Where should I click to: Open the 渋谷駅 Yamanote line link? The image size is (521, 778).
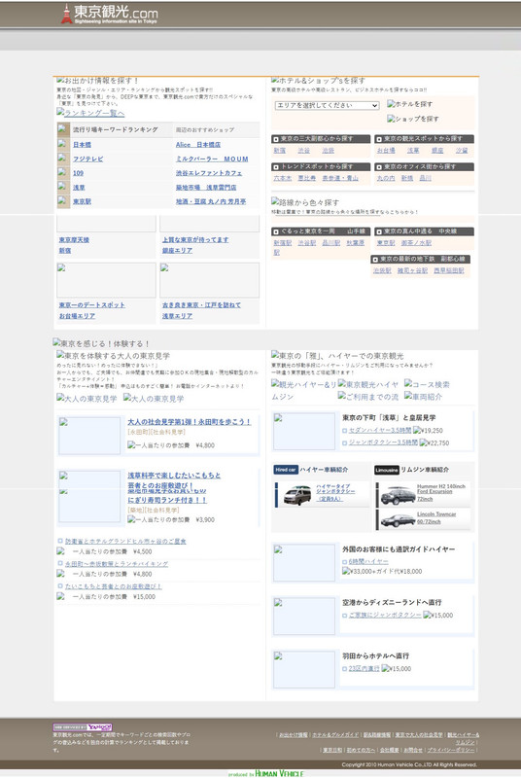pos(307,242)
